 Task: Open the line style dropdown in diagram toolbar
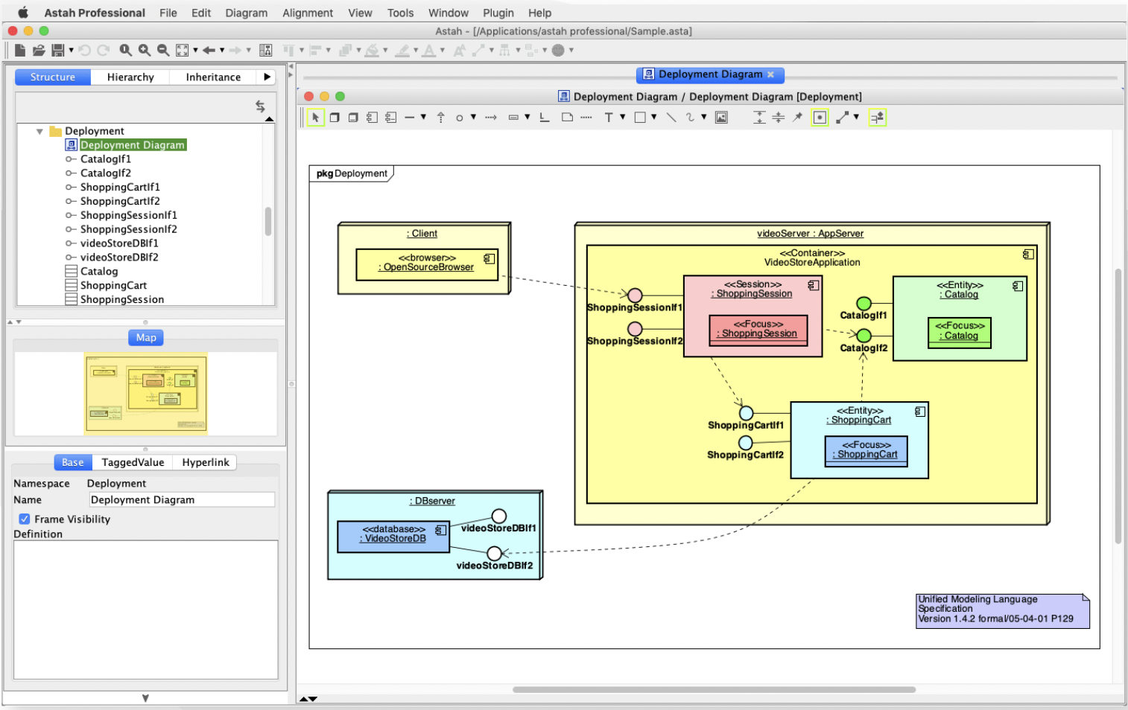tap(422, 117)
